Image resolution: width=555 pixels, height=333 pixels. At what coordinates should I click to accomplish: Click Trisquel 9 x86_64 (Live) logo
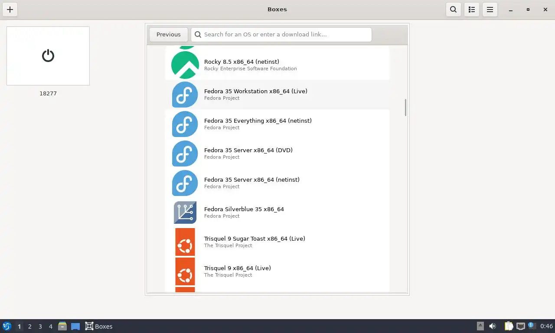185,271
